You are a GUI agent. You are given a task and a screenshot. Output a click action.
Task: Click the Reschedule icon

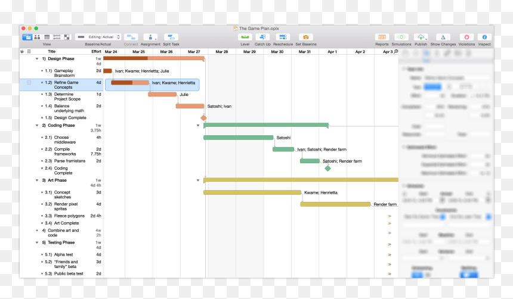point(283,37)
